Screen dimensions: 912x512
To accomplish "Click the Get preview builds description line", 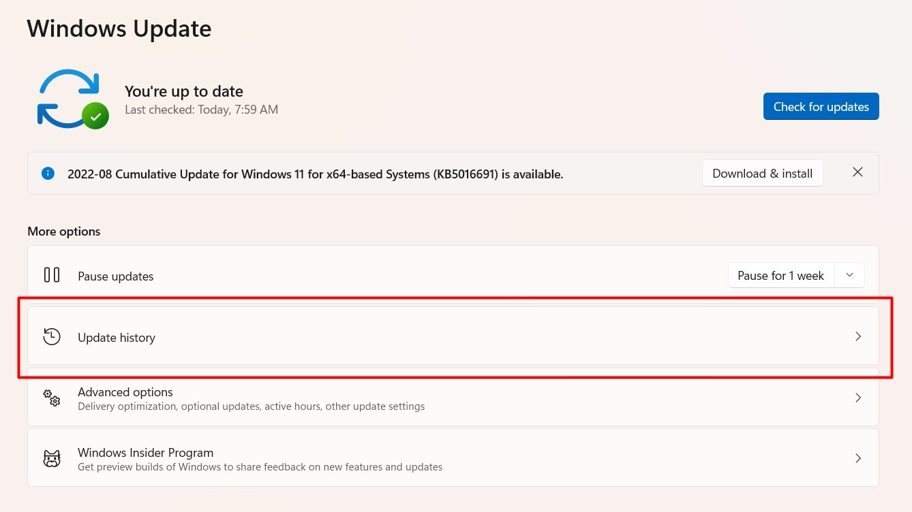I will [x=260, y=467].
